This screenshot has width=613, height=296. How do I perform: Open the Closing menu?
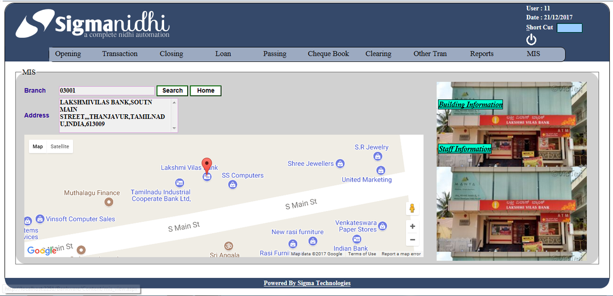(x=171, y=54)
